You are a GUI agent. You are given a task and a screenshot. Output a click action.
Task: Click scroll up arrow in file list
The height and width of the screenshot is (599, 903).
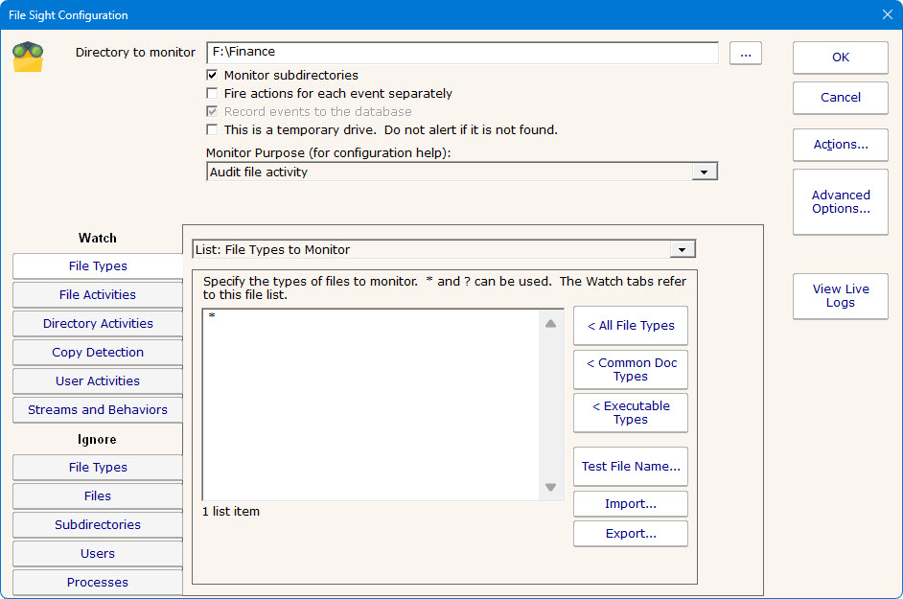(x=550, y=324)
